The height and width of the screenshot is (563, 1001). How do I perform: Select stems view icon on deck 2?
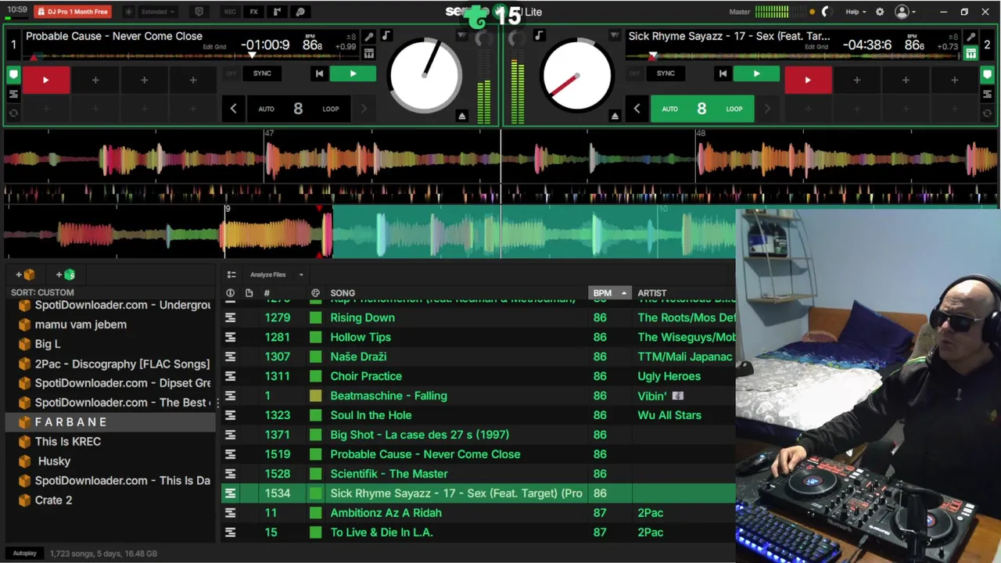988,95
